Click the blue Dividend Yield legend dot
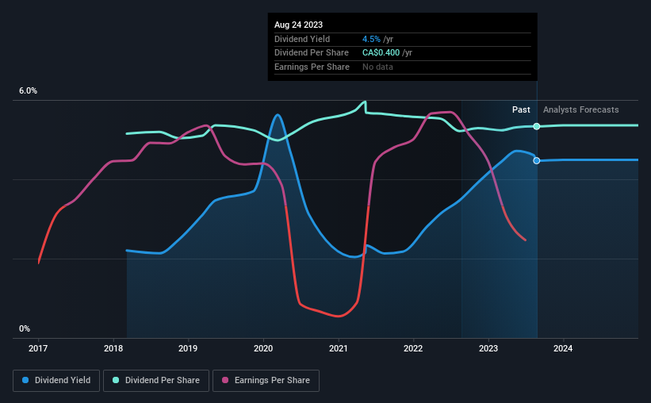Screen dimensions: 651x403 [25, 380]
